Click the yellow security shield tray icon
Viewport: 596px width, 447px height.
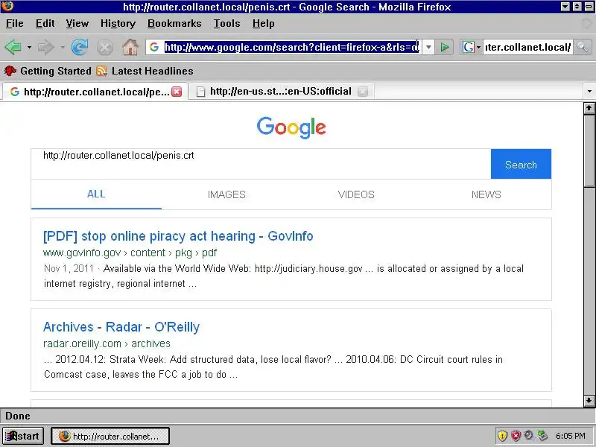[502, 436]
